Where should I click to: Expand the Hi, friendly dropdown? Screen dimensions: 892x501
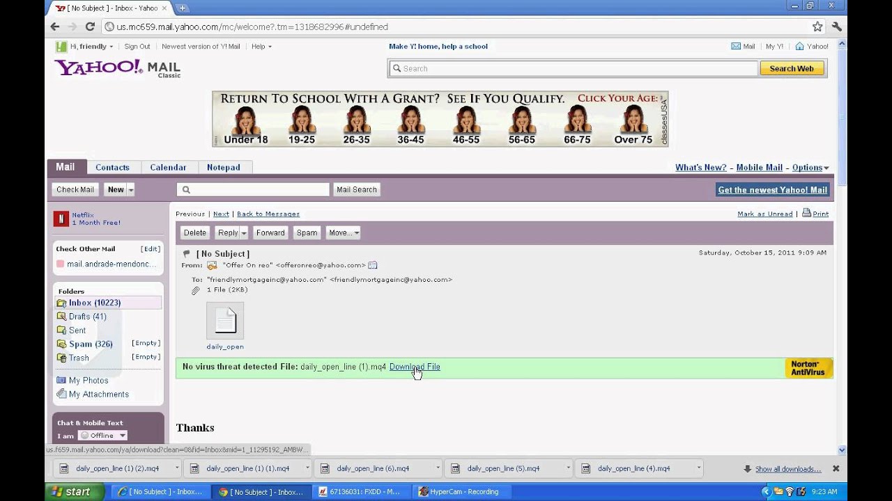111,47
